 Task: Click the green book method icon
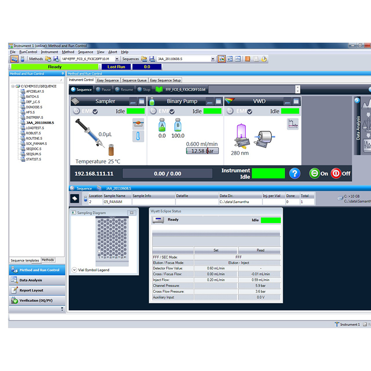point(159,90)
